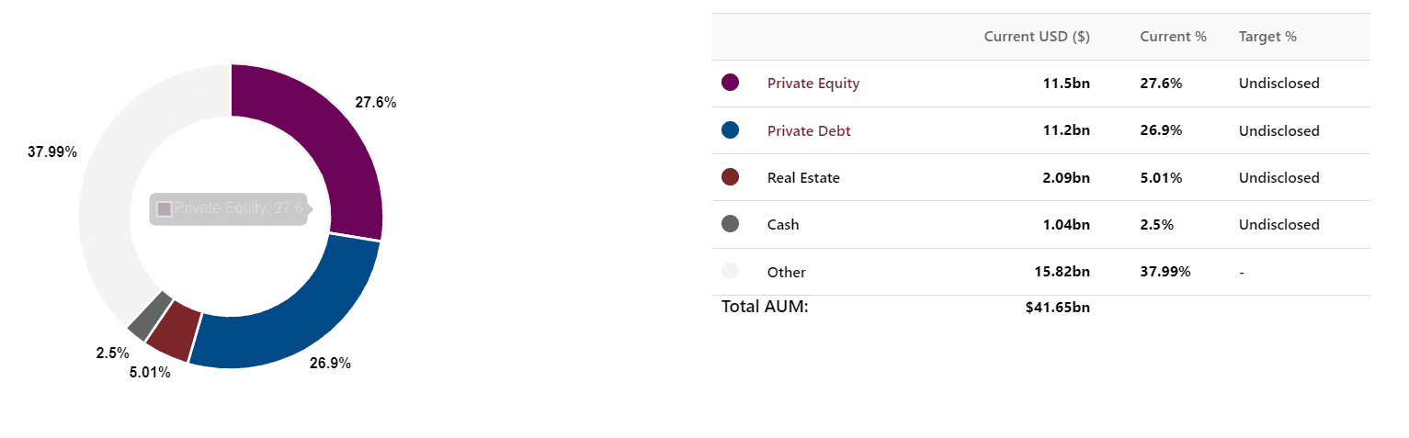Click the 37.99% chart label
Image resolution: width=1409 pixels, height=438 pixels.
coord(52,152)
